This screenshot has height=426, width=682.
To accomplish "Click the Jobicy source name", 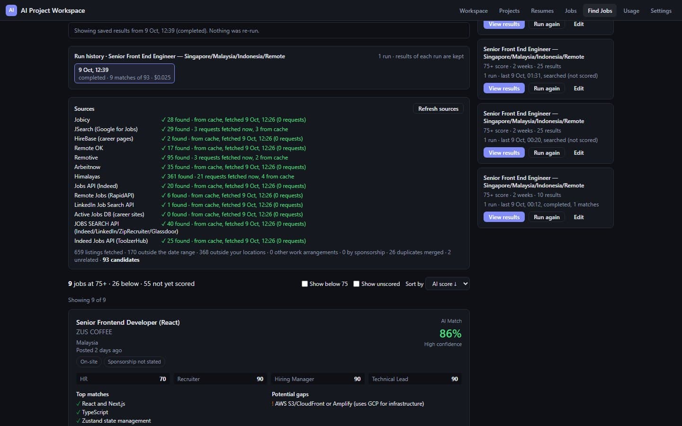I will click(x=82, y=120).
